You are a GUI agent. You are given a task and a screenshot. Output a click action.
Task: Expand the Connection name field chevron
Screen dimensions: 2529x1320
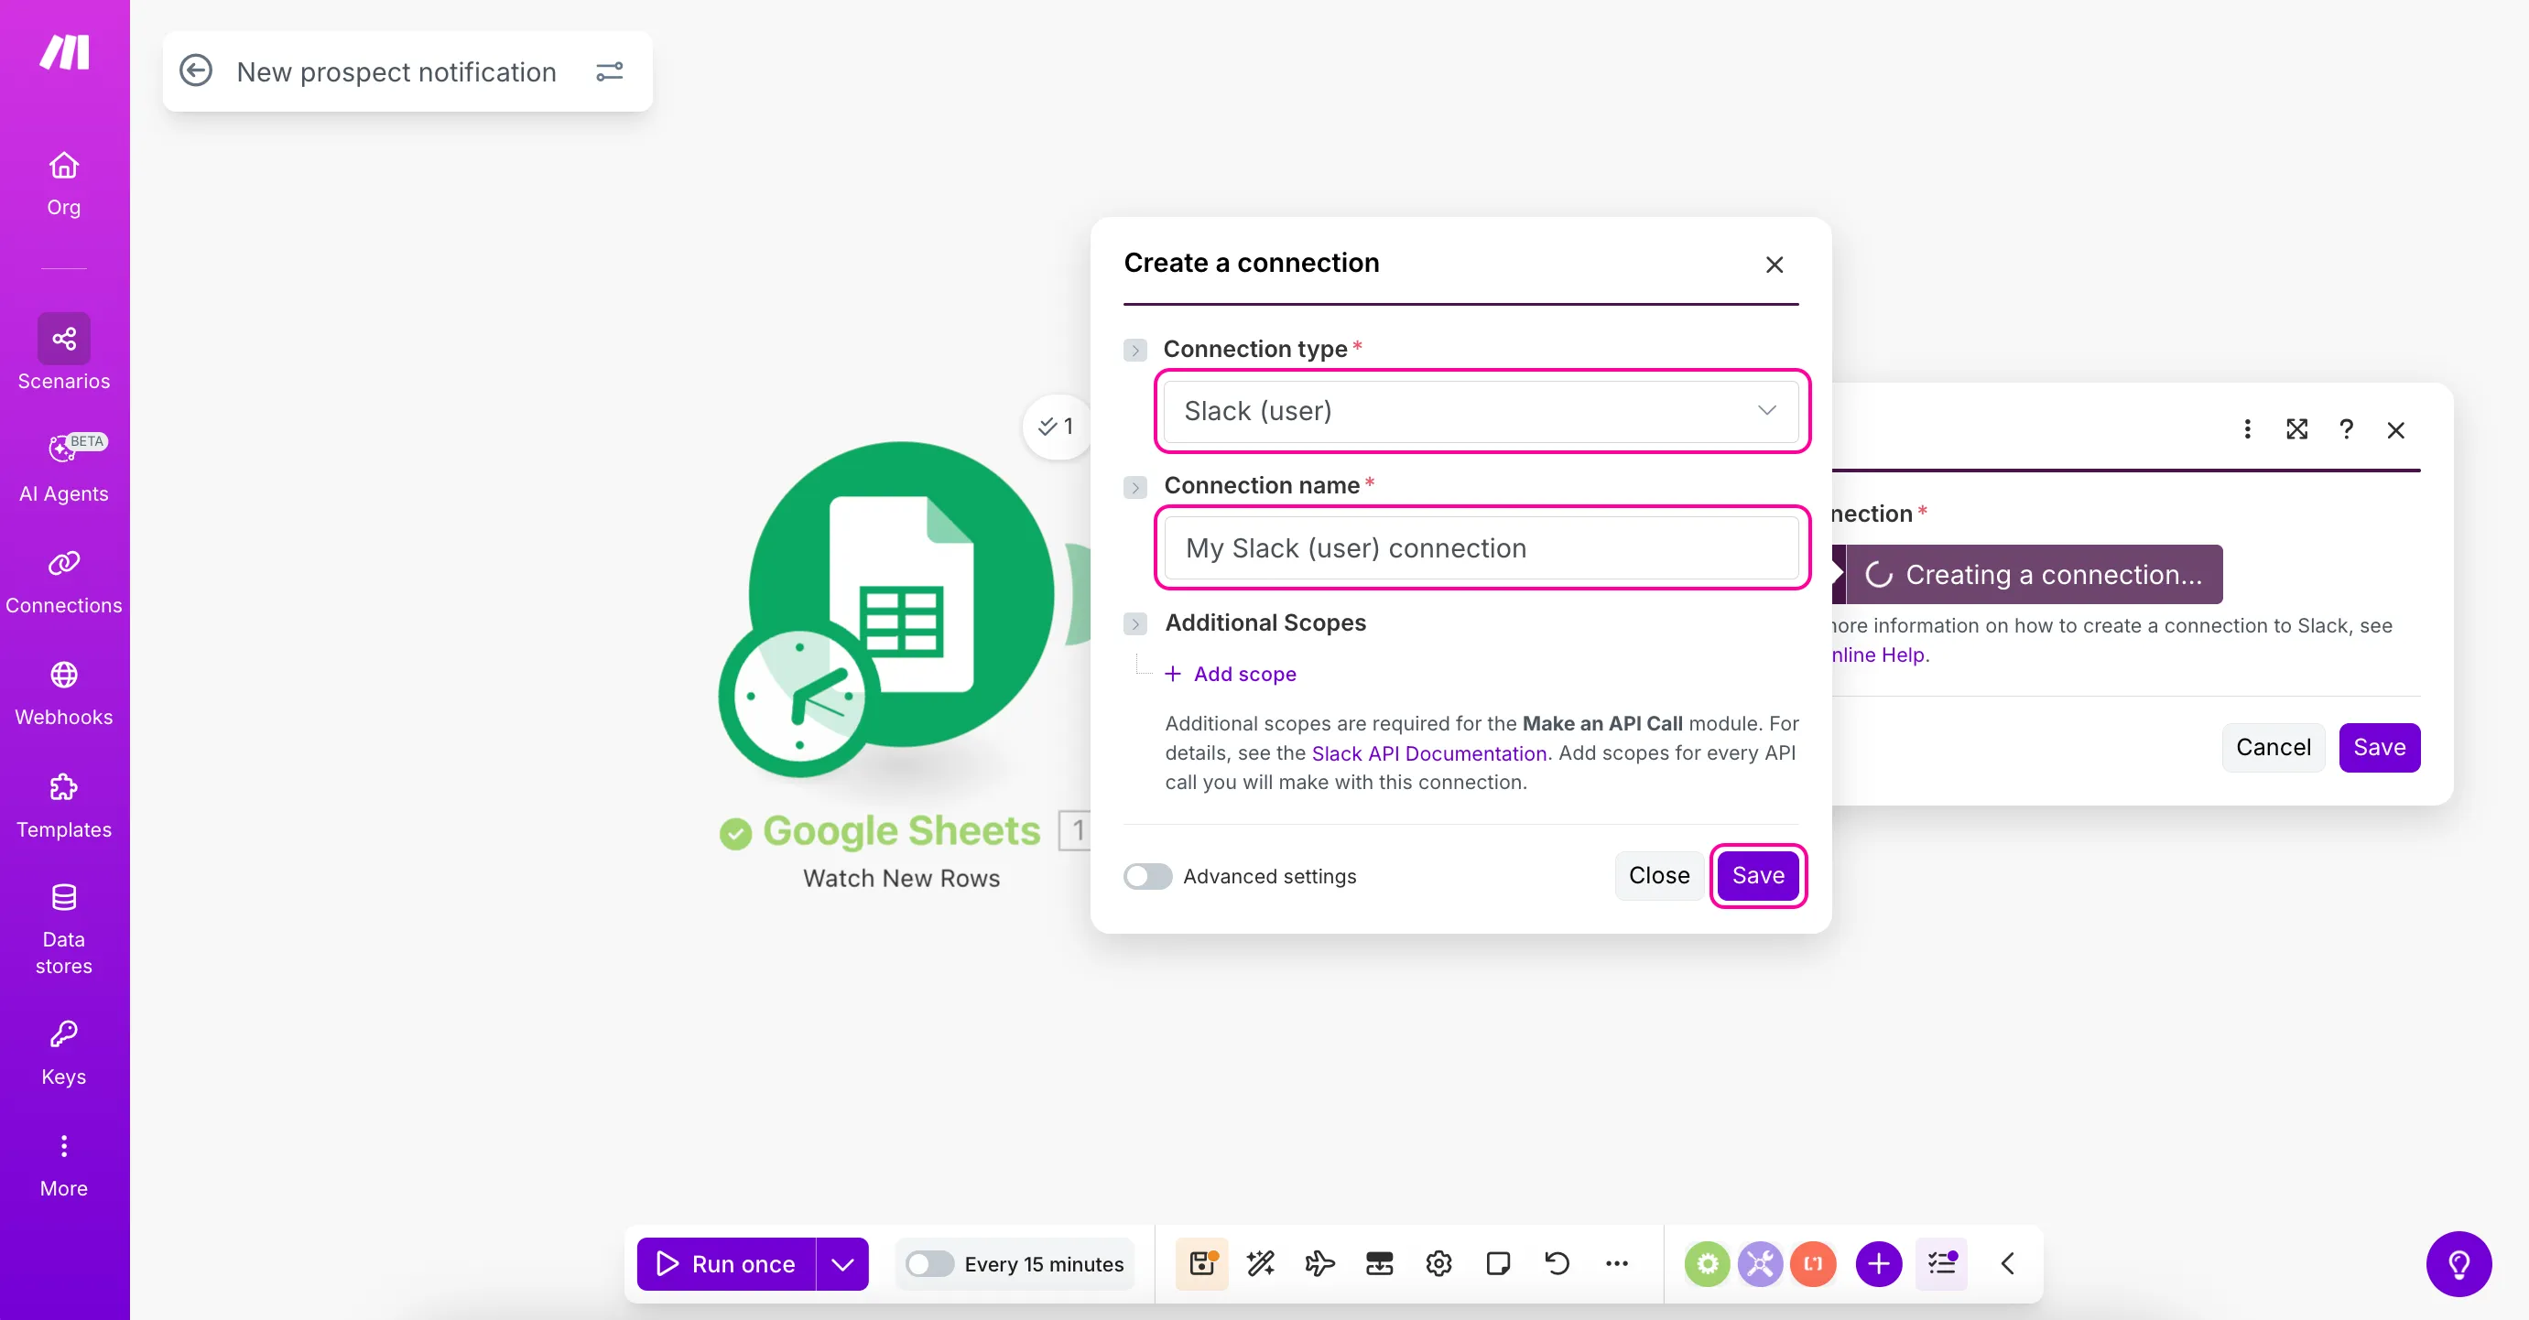(x=1134, y=488)
